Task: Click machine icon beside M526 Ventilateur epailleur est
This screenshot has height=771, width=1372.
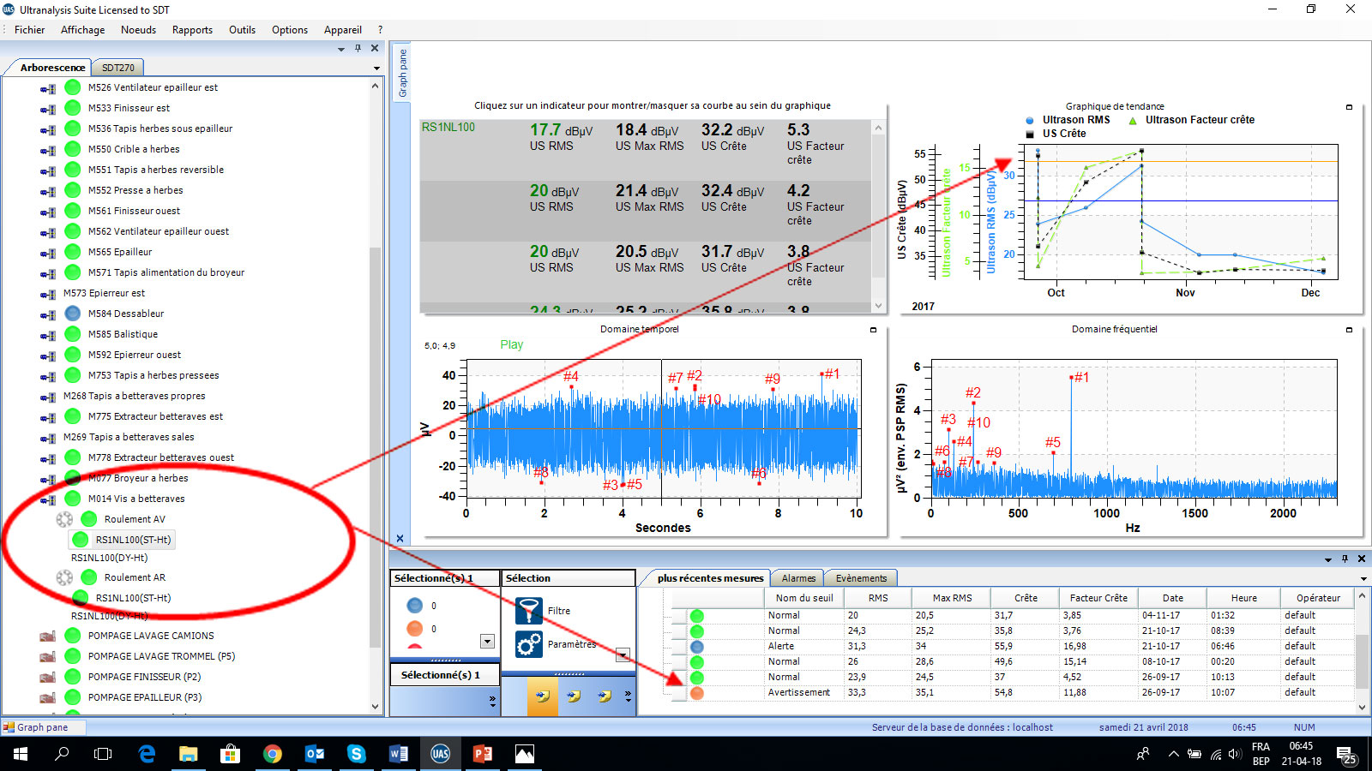Action: tap(48, 87)
